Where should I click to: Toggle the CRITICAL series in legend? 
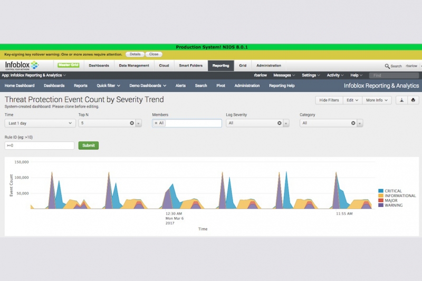390,191
